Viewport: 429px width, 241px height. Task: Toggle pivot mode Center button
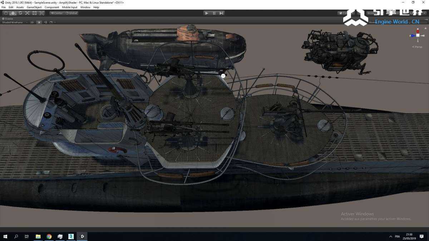coord(57,13)
